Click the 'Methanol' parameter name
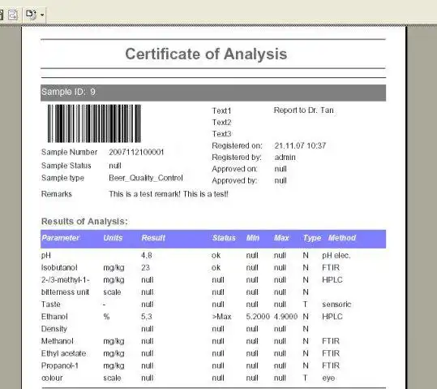437x389 pixels. 57,341
